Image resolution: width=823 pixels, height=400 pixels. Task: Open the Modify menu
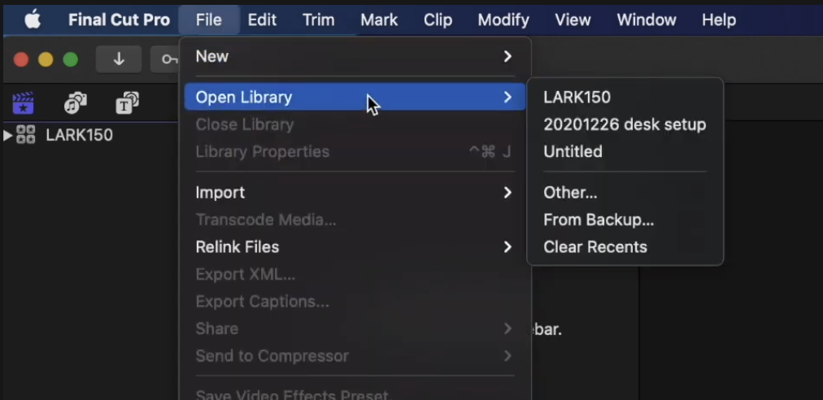click(x=503, y=20)
